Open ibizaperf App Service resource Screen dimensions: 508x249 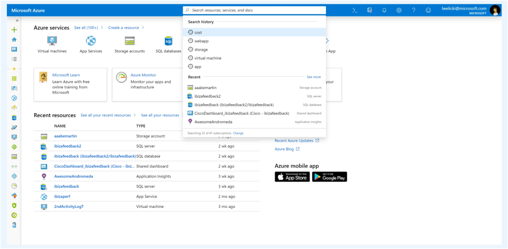(63, 196)
